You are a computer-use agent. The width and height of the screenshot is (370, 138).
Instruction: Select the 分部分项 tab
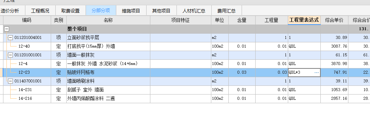pos(101,11)
